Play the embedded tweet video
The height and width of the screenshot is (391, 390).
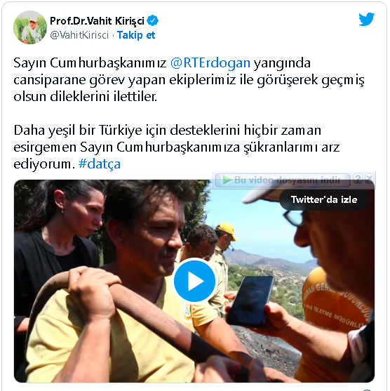[x=194, y=281]
